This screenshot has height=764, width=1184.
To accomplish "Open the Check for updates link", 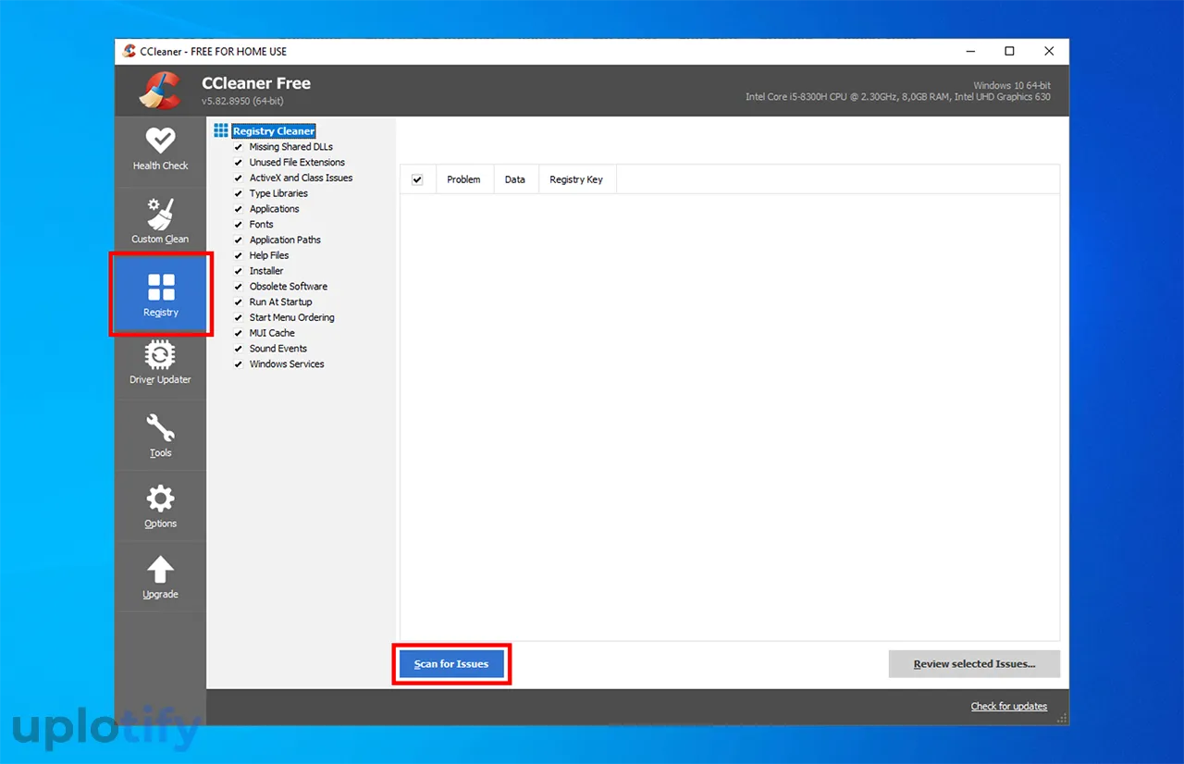I will [1009, 707].
